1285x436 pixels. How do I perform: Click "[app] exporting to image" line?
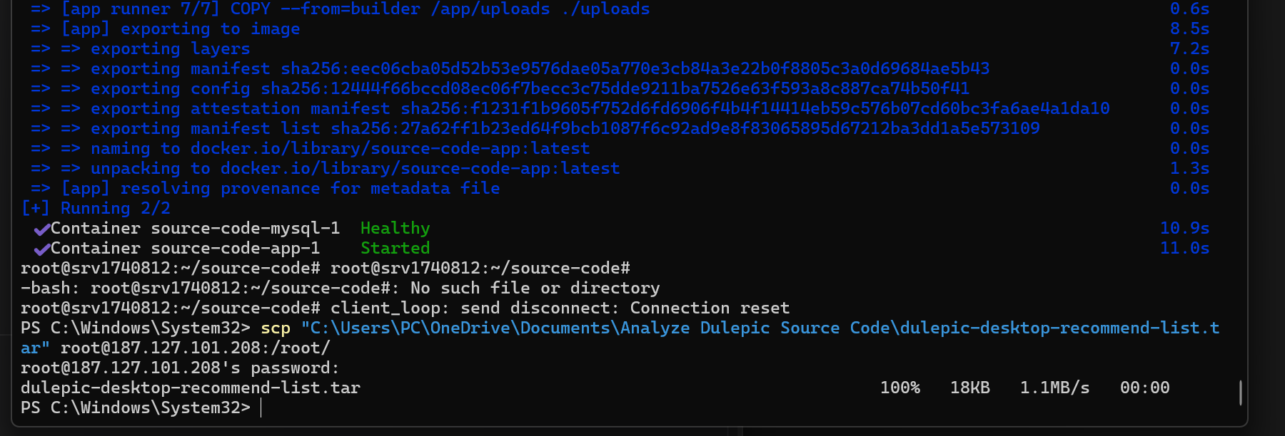point(166,28)
